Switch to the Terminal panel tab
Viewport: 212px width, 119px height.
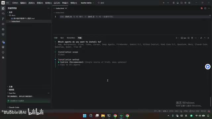tap(80, 38)
